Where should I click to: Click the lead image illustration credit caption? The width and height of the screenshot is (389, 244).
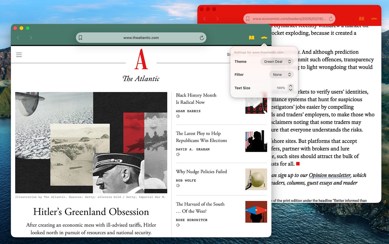click(x=90, y=197)
